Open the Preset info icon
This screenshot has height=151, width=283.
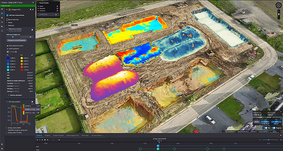[16, 52]
